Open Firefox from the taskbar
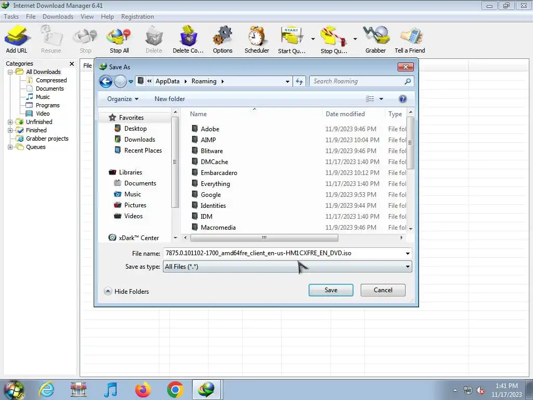 (x=143, y=390)
